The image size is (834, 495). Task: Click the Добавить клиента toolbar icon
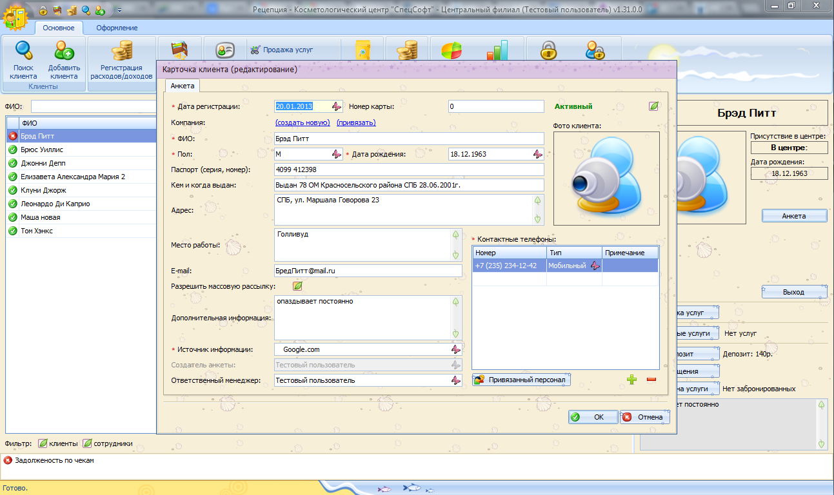coord(64,52)
